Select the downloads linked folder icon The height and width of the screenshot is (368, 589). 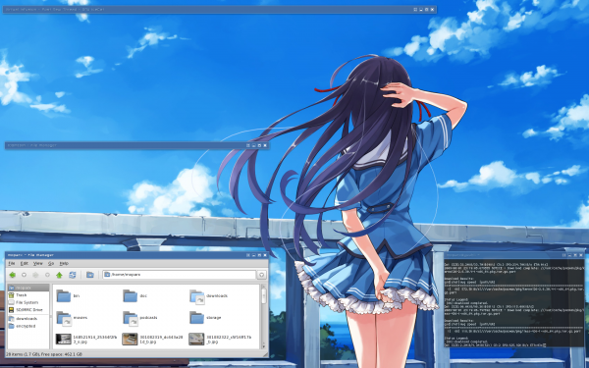[x=196, y=296]
